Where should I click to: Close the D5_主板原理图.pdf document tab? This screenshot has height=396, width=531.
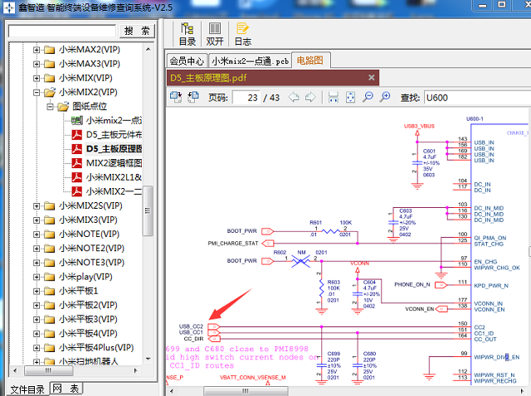[372, 78]
